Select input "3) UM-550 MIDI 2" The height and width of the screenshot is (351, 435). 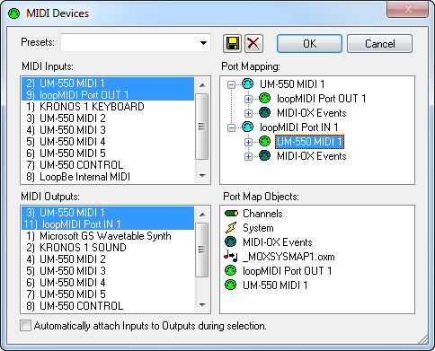coord(108,118)
